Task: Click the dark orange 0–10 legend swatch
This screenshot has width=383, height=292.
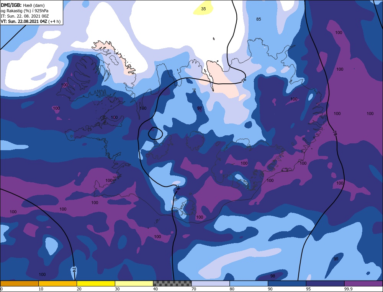Action: point(19,283)
